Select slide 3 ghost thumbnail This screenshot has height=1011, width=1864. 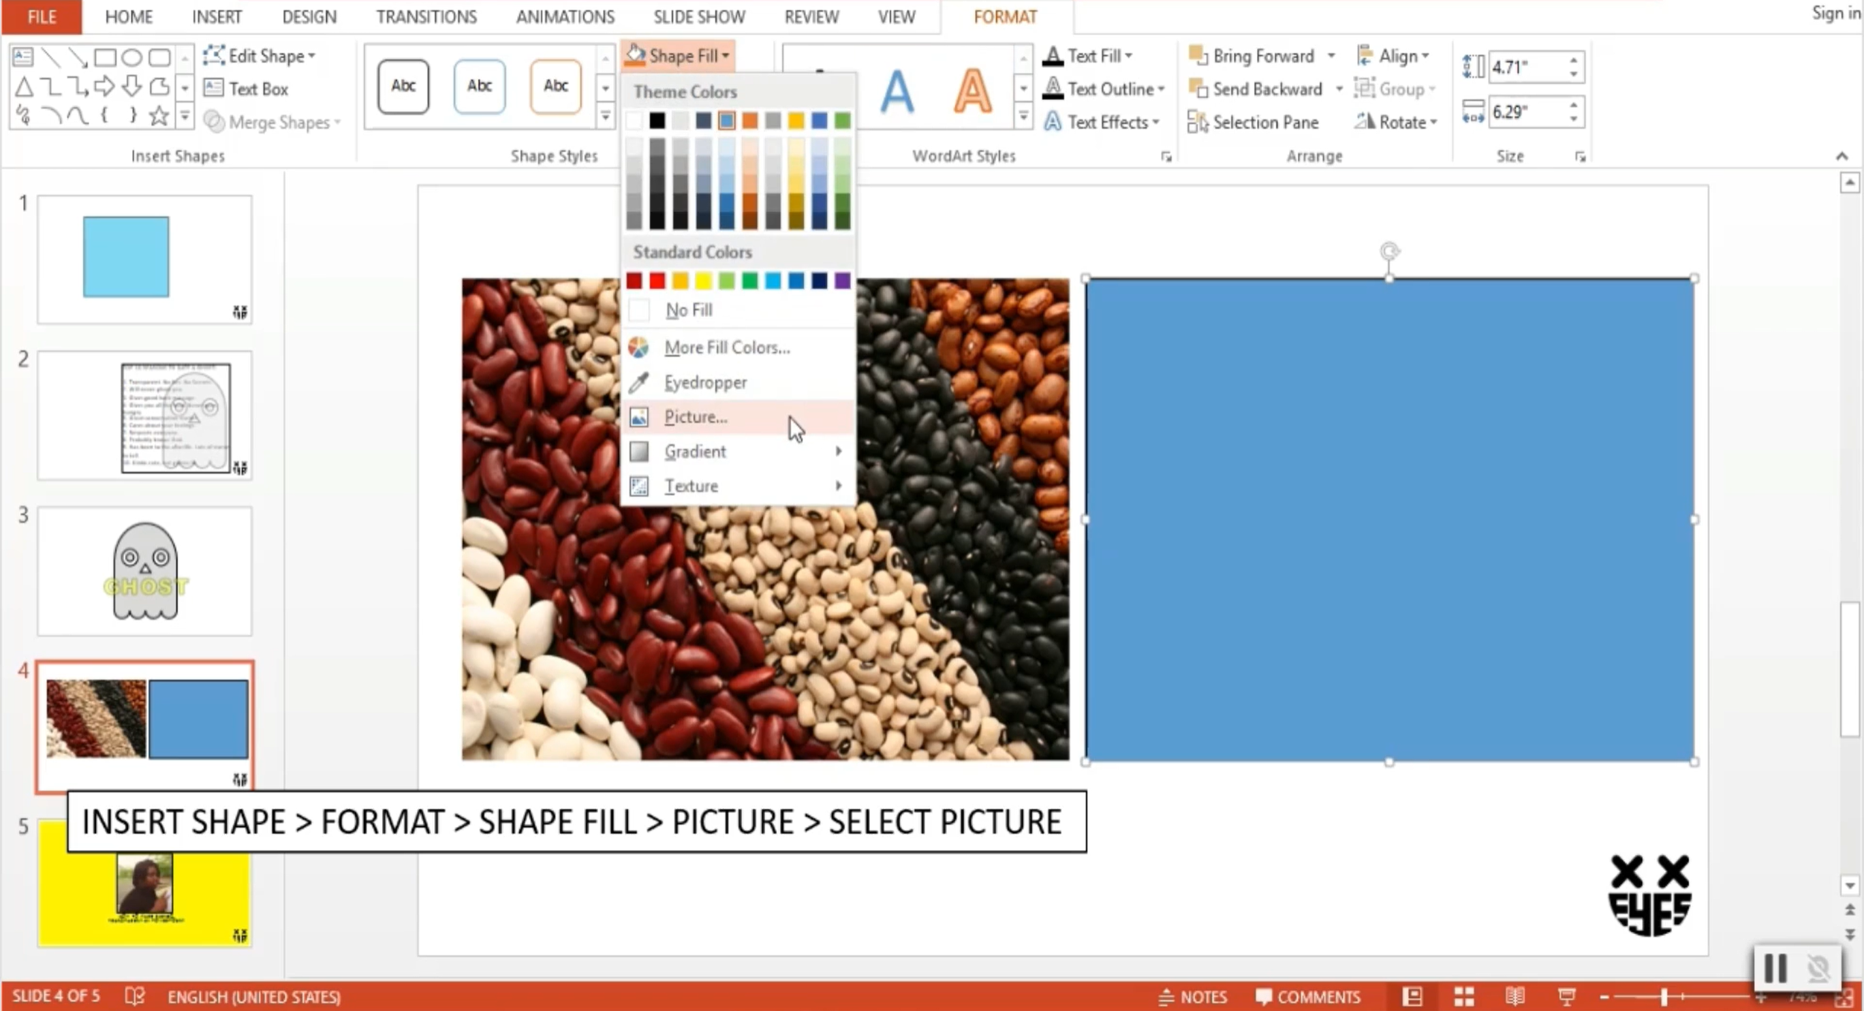[144, 571]
